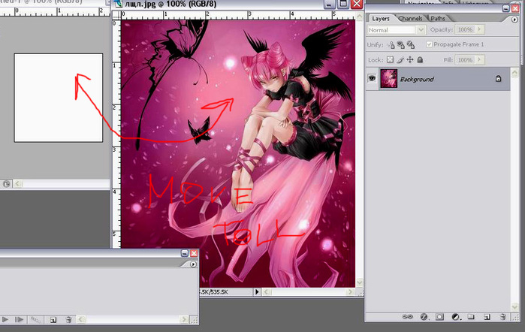Image resolution: width=525 pixels, height=332 pixels.
Task: Maximize the лщл.jpg document window
Action: (342, 4)
